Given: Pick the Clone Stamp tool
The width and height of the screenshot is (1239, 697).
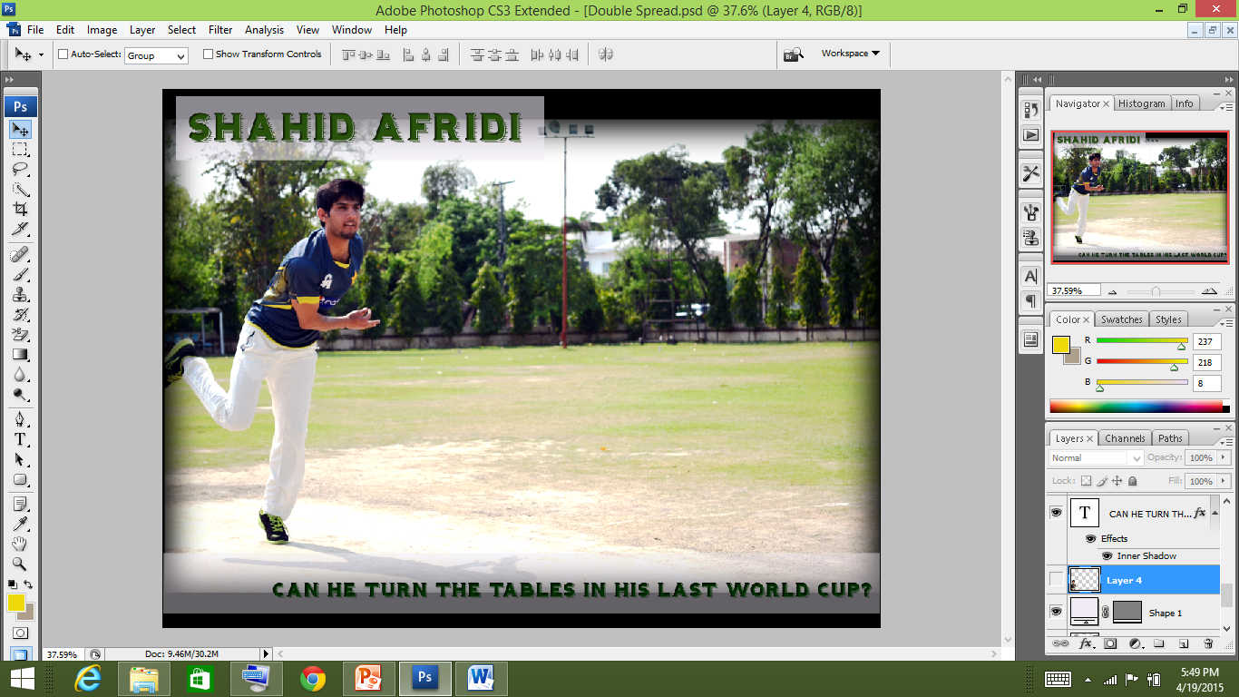Looking at the screenshot, I should coord(20,294).
